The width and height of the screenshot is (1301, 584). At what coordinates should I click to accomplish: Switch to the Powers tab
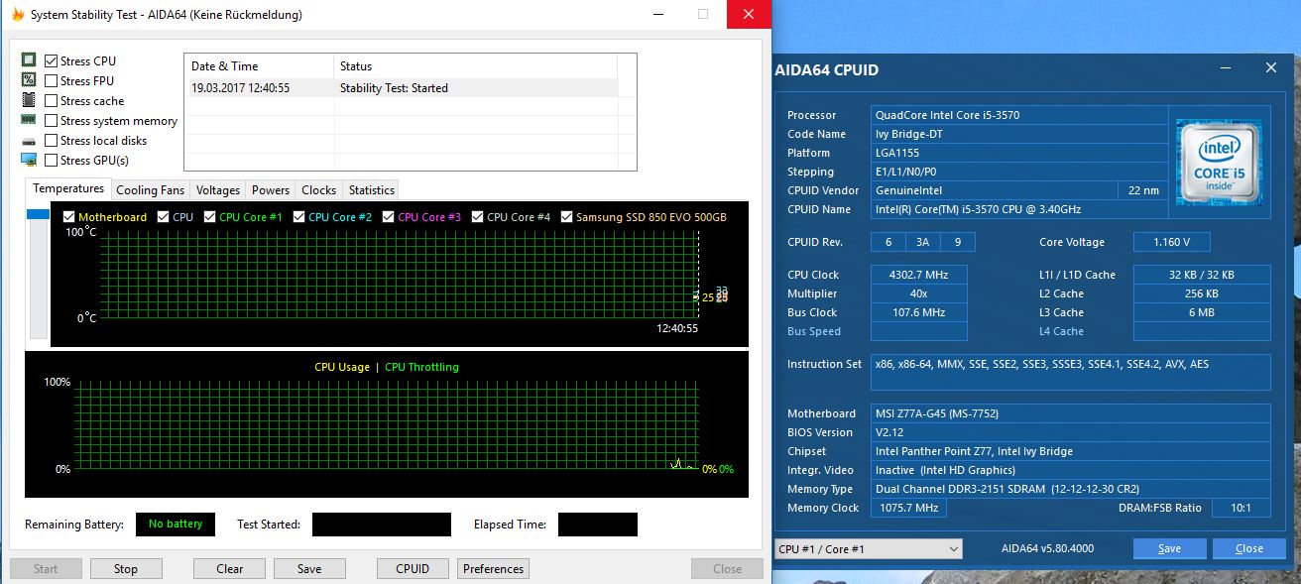(x=271, y=190)
